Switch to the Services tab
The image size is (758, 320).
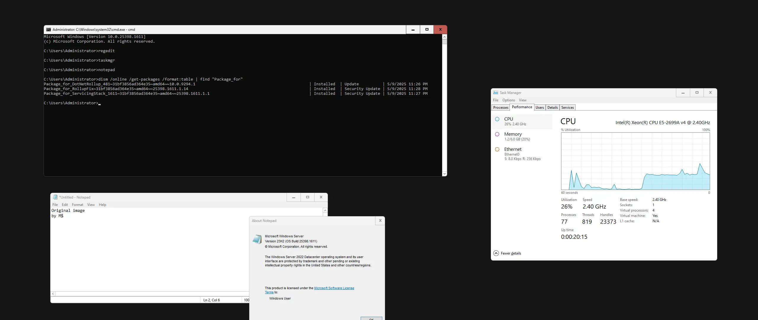(x=567, y=108)
